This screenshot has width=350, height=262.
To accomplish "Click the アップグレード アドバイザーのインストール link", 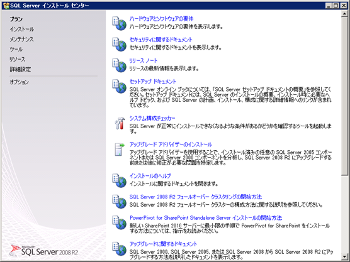I will coord(171,145).
